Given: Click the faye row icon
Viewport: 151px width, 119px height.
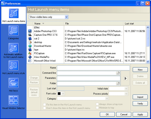Looking at the screenshot, I should (30, 50).
